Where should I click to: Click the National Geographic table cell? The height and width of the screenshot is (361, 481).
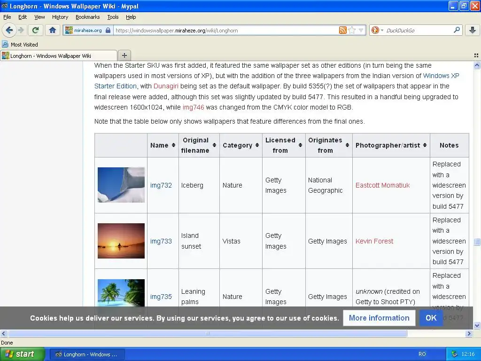[329, 185]
